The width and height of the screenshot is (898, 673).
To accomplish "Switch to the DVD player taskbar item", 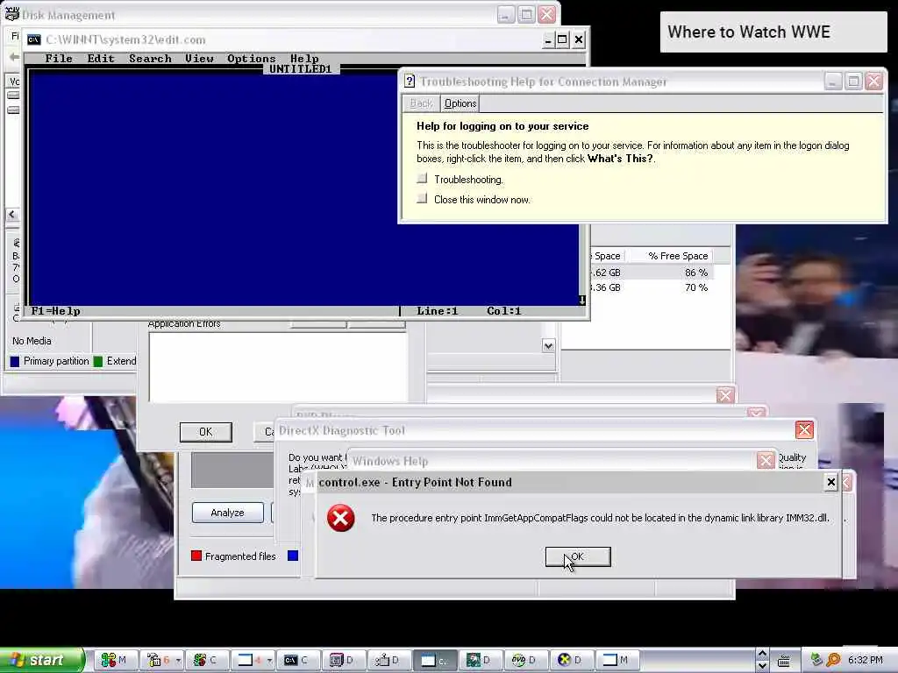I will [524, 660].
